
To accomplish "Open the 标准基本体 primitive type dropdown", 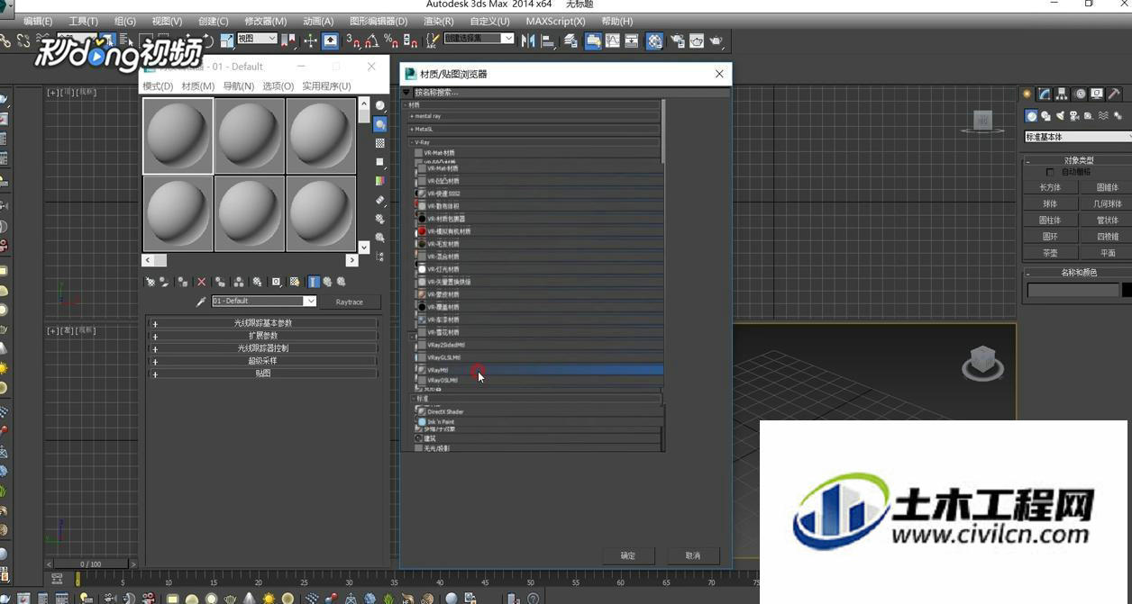I will click(x=1078, y=137).
